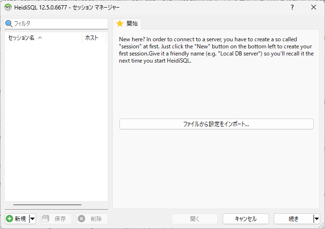This screenshot has width=325, height=229.
Task: Click the ホスト column header
Action: (94, 38)
